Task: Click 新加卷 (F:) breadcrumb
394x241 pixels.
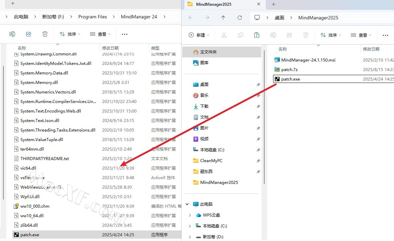Action: point(53,17)
